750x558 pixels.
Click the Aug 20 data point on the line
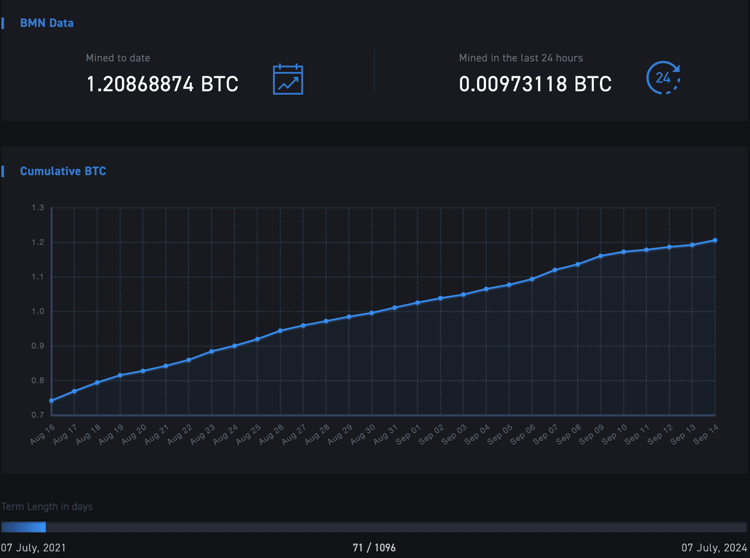143,371
